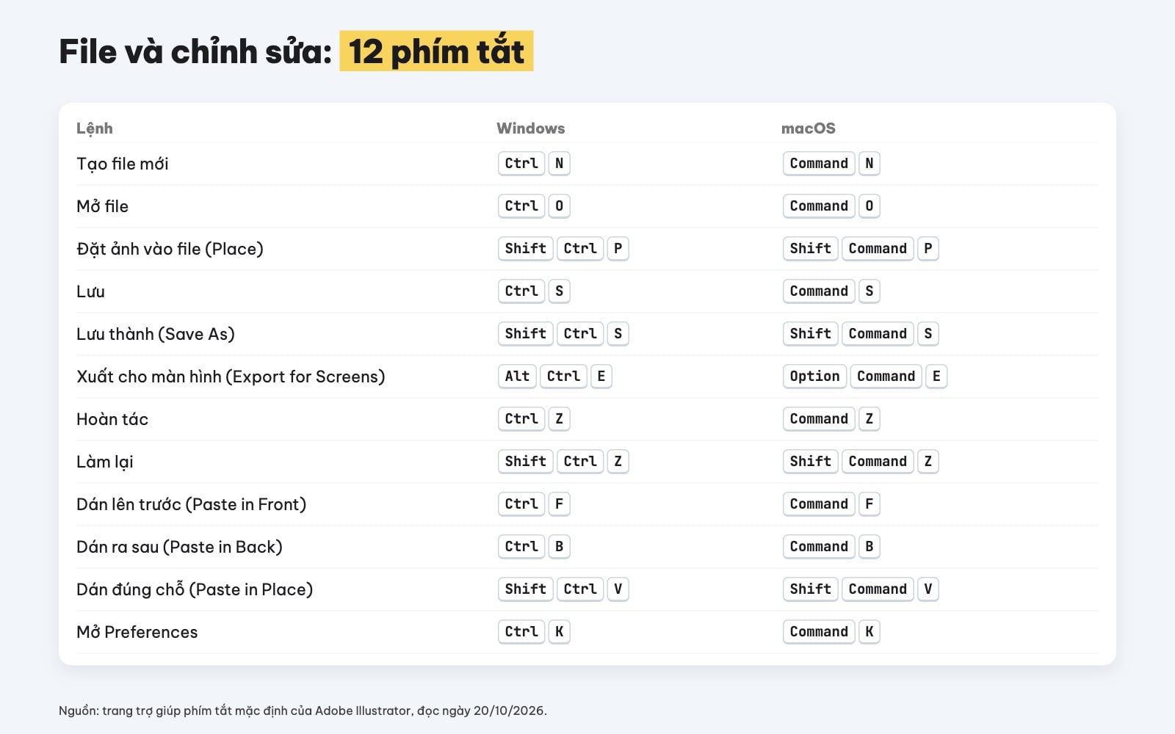Click the Windows V key for Paste in Place
Screen dimensions: 1175x734
[x=618, y=589]
